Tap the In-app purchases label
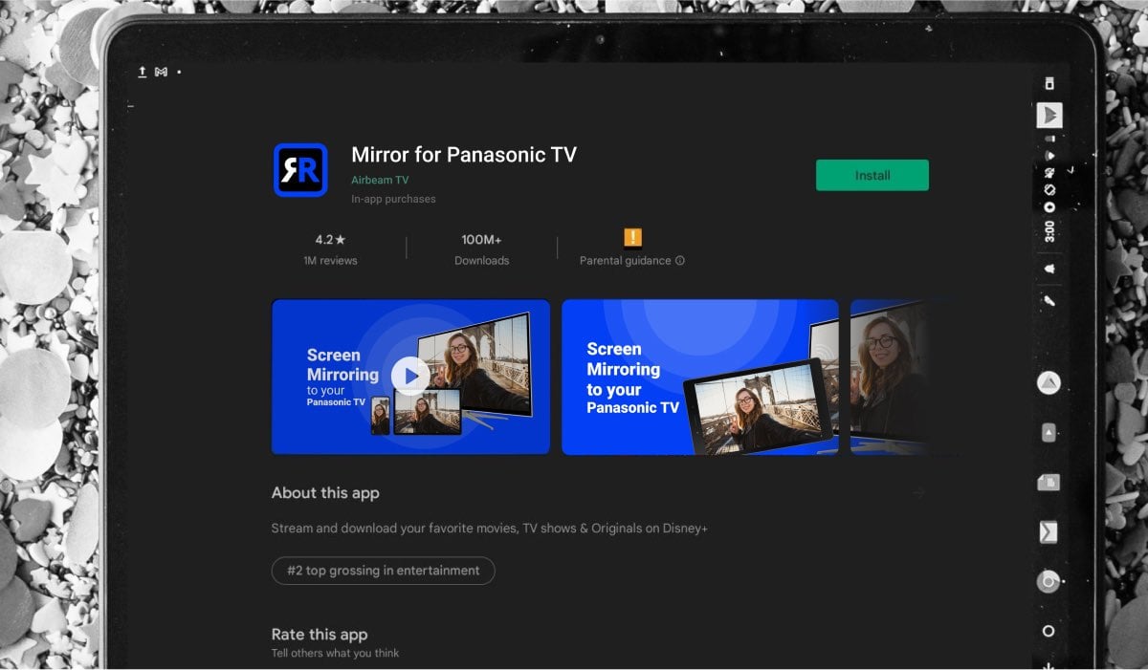This screenshot has height=670, width=1148. 393,200
